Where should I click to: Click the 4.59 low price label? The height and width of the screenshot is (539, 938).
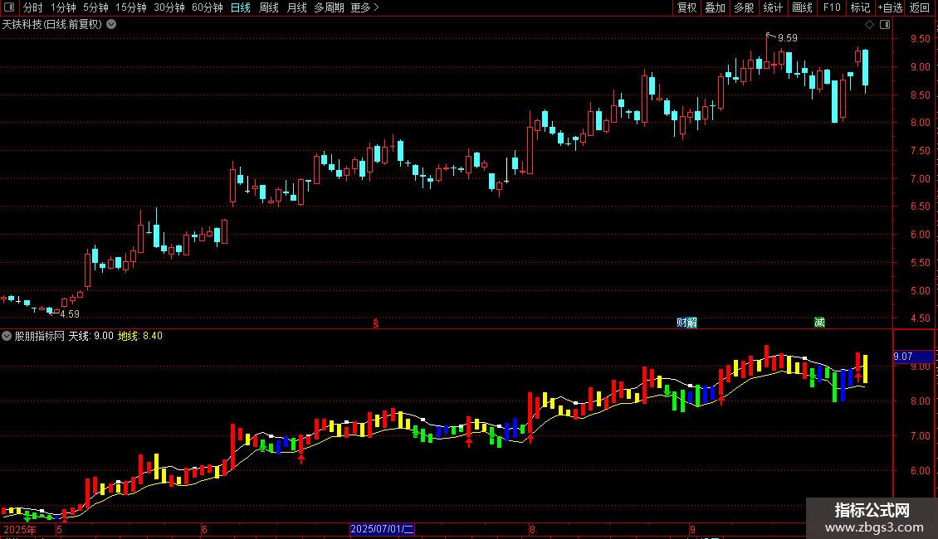[70, 314]
